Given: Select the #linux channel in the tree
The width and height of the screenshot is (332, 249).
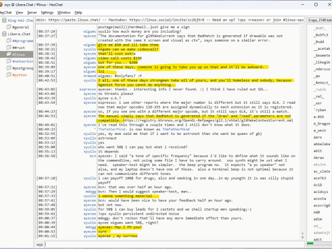Looking at the screenshot, I should pos(19,54).
